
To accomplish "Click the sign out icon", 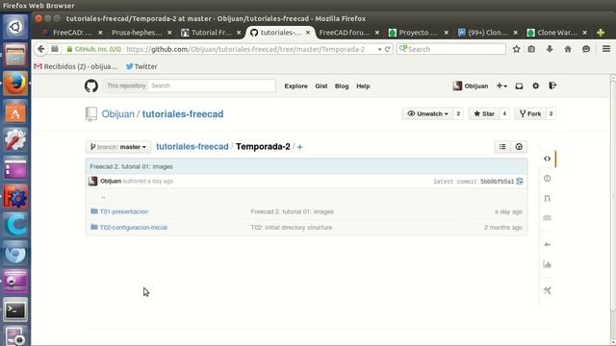I will (x=552, y=86).
